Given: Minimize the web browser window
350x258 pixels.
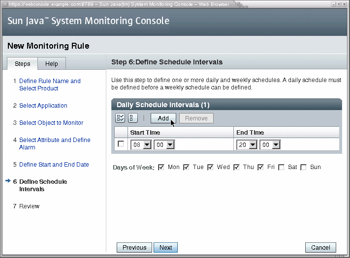Looking at the screenshot, I should click(x=333, y=4).
